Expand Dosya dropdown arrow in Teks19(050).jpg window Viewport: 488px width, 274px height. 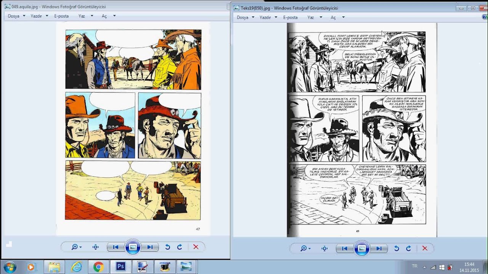click(253, 18)
